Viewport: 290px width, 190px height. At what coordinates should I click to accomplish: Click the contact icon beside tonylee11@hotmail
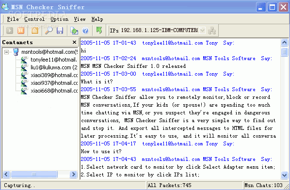(24, 60)
